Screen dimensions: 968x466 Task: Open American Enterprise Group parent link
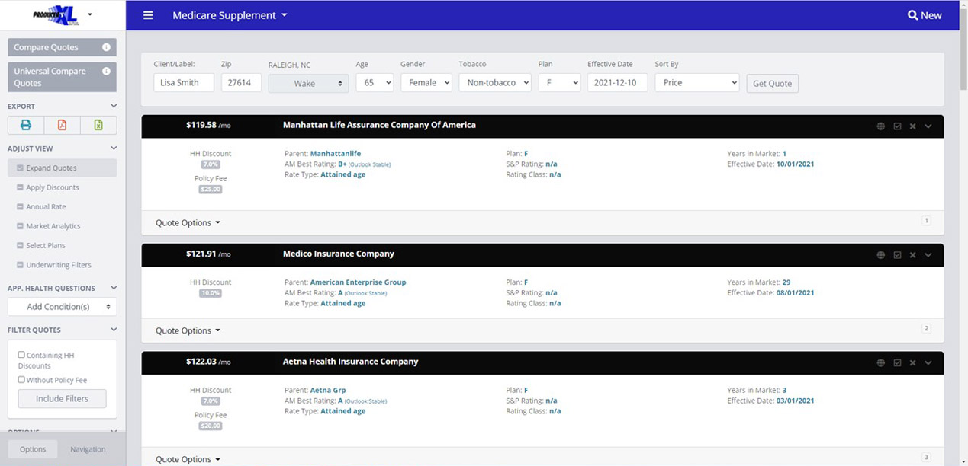click(358, 282)
